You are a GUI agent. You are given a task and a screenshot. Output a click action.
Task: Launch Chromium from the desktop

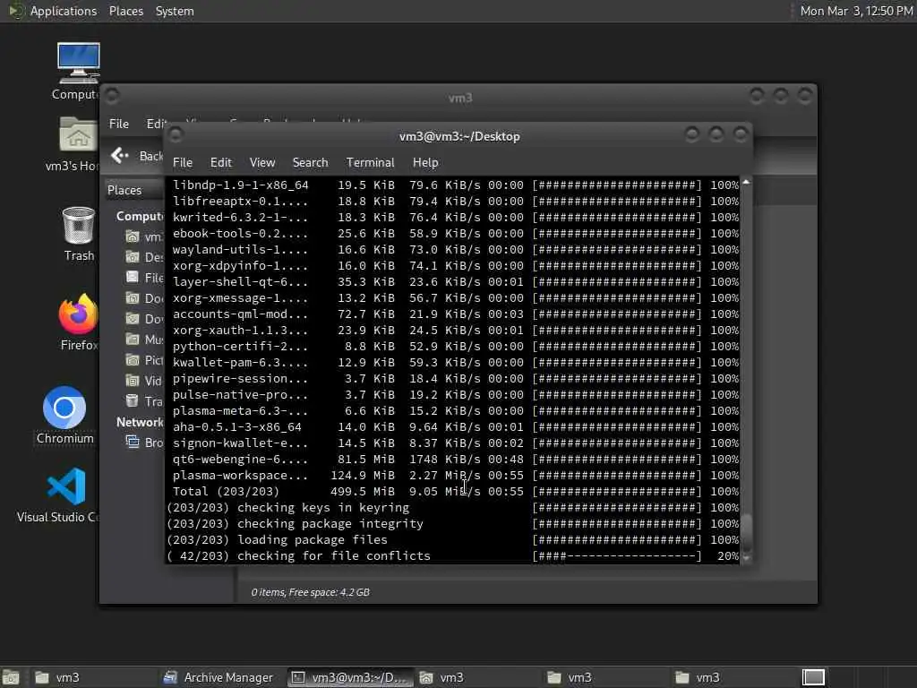pyautogui.click(x=64, y=408)
